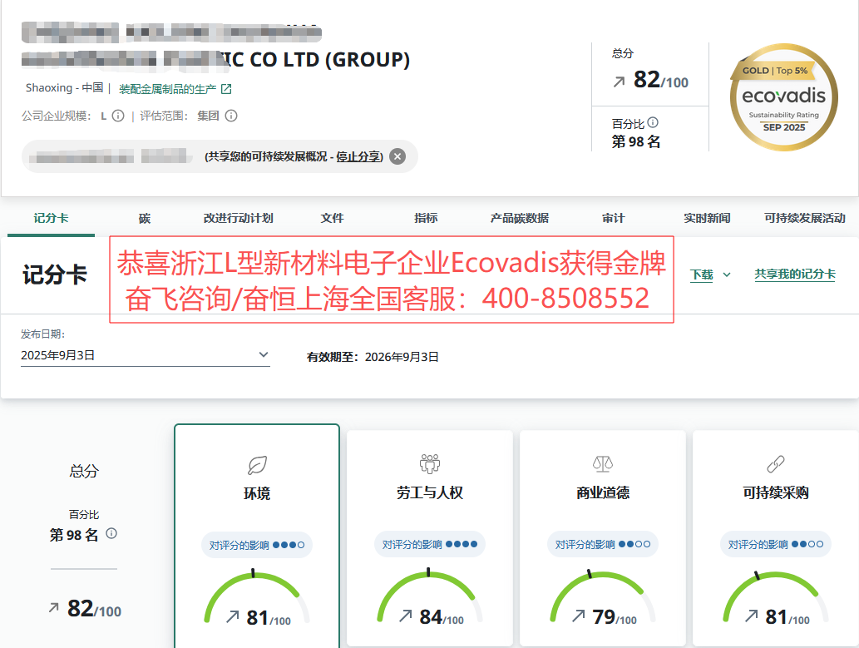
Task: Click the 劳工与人权 score gauge arc
Action: point(430,596)
